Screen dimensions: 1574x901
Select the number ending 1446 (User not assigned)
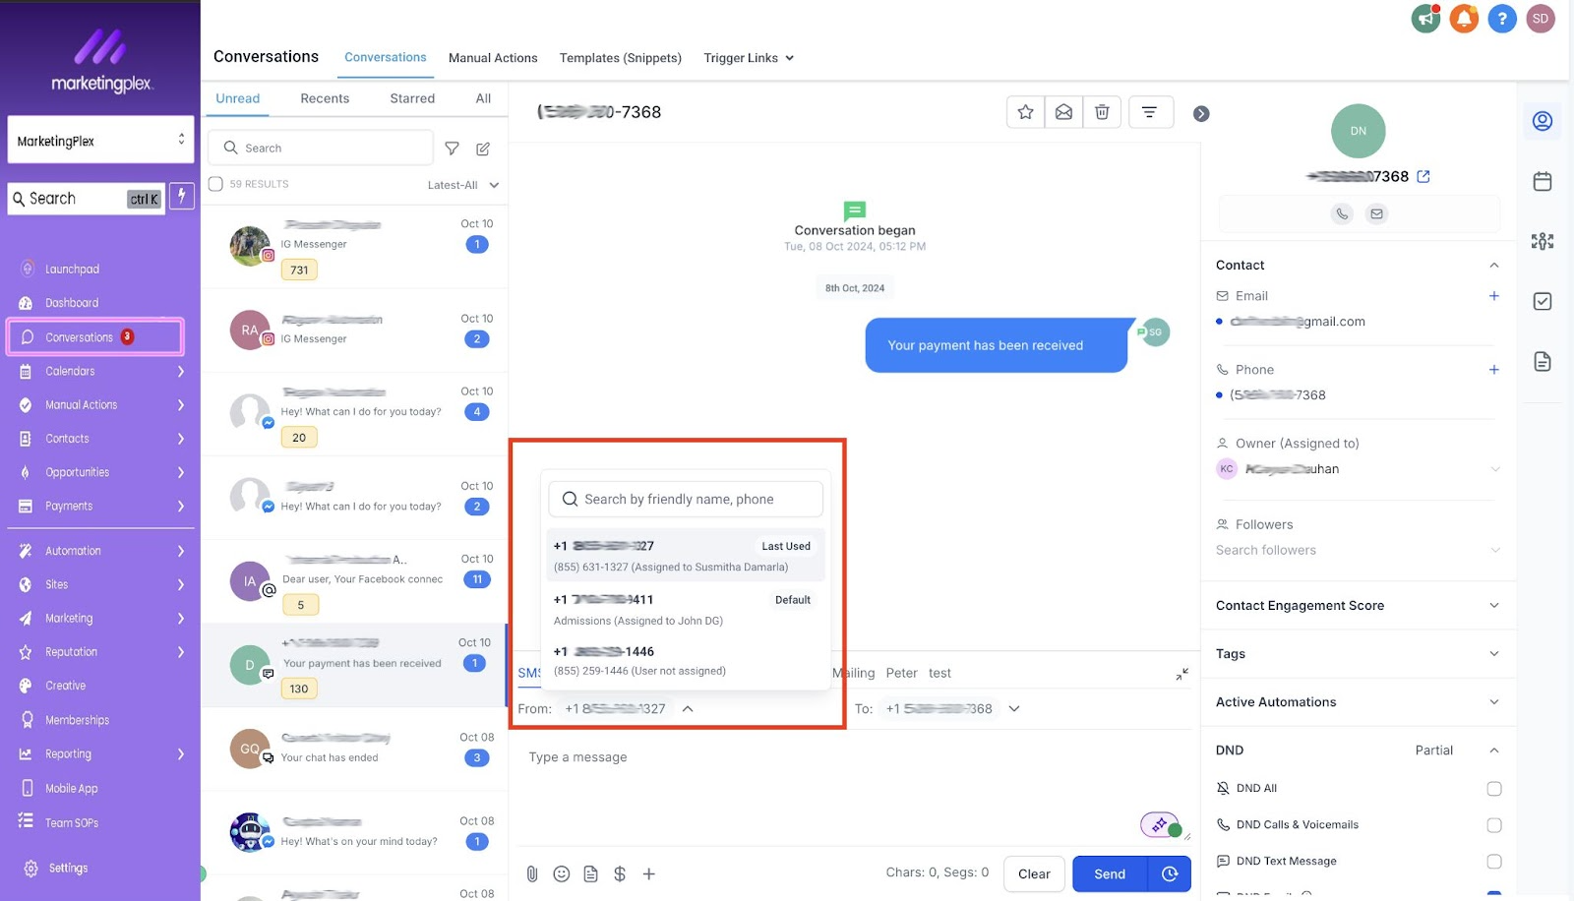pos(686,661)
